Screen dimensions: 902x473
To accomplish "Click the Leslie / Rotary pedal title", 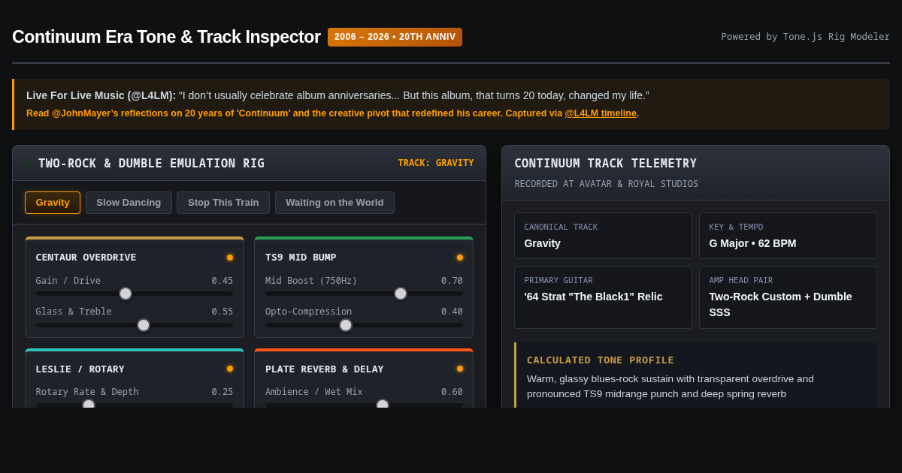I will click(80, 369).
